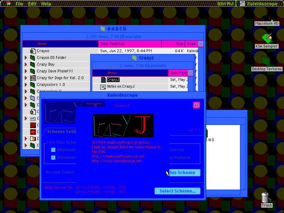Select the CrazyJ scheme file icon

point(103,80)
